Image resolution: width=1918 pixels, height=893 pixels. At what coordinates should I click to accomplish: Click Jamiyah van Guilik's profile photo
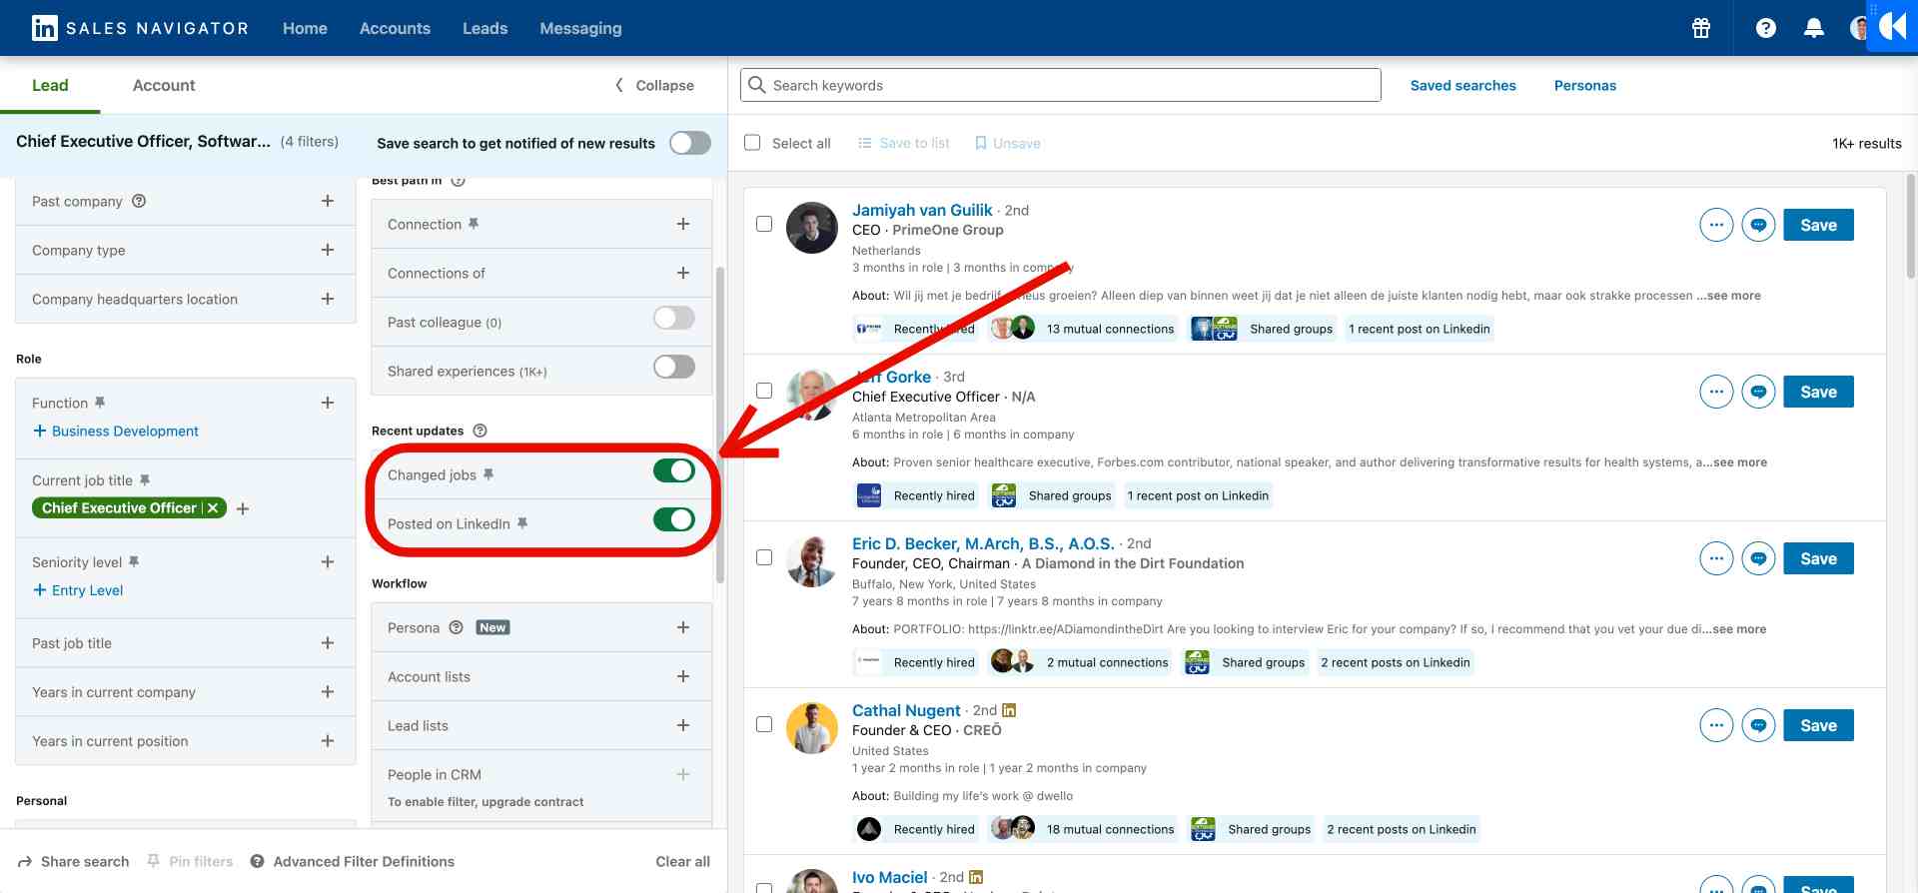click(x=811, y=228)
